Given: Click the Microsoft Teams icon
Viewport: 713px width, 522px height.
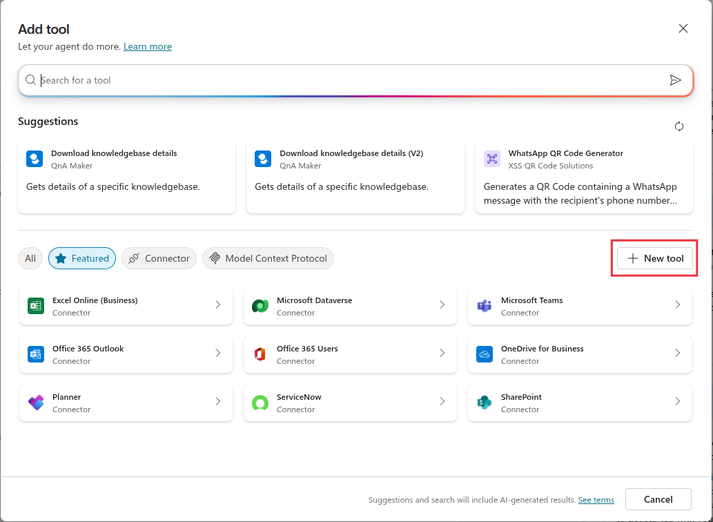Looking at the screenshot, I should 485,306.
